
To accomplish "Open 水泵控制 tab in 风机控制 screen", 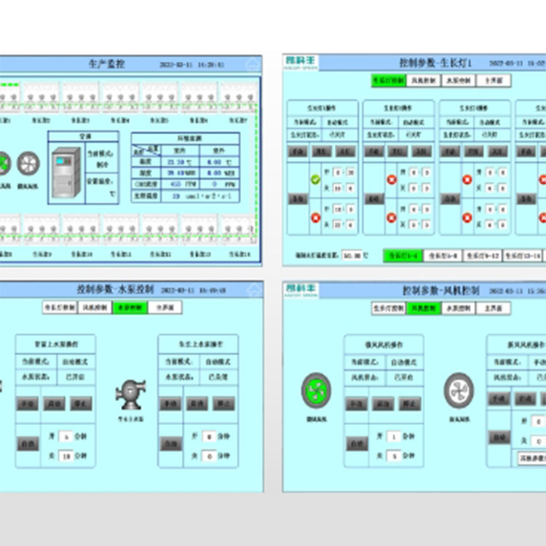I will (x=459, y=308).
